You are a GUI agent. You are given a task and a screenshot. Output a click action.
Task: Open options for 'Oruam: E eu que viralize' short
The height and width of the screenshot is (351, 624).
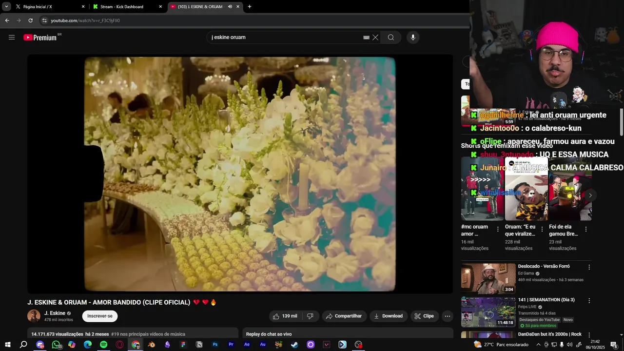(542, 229)
